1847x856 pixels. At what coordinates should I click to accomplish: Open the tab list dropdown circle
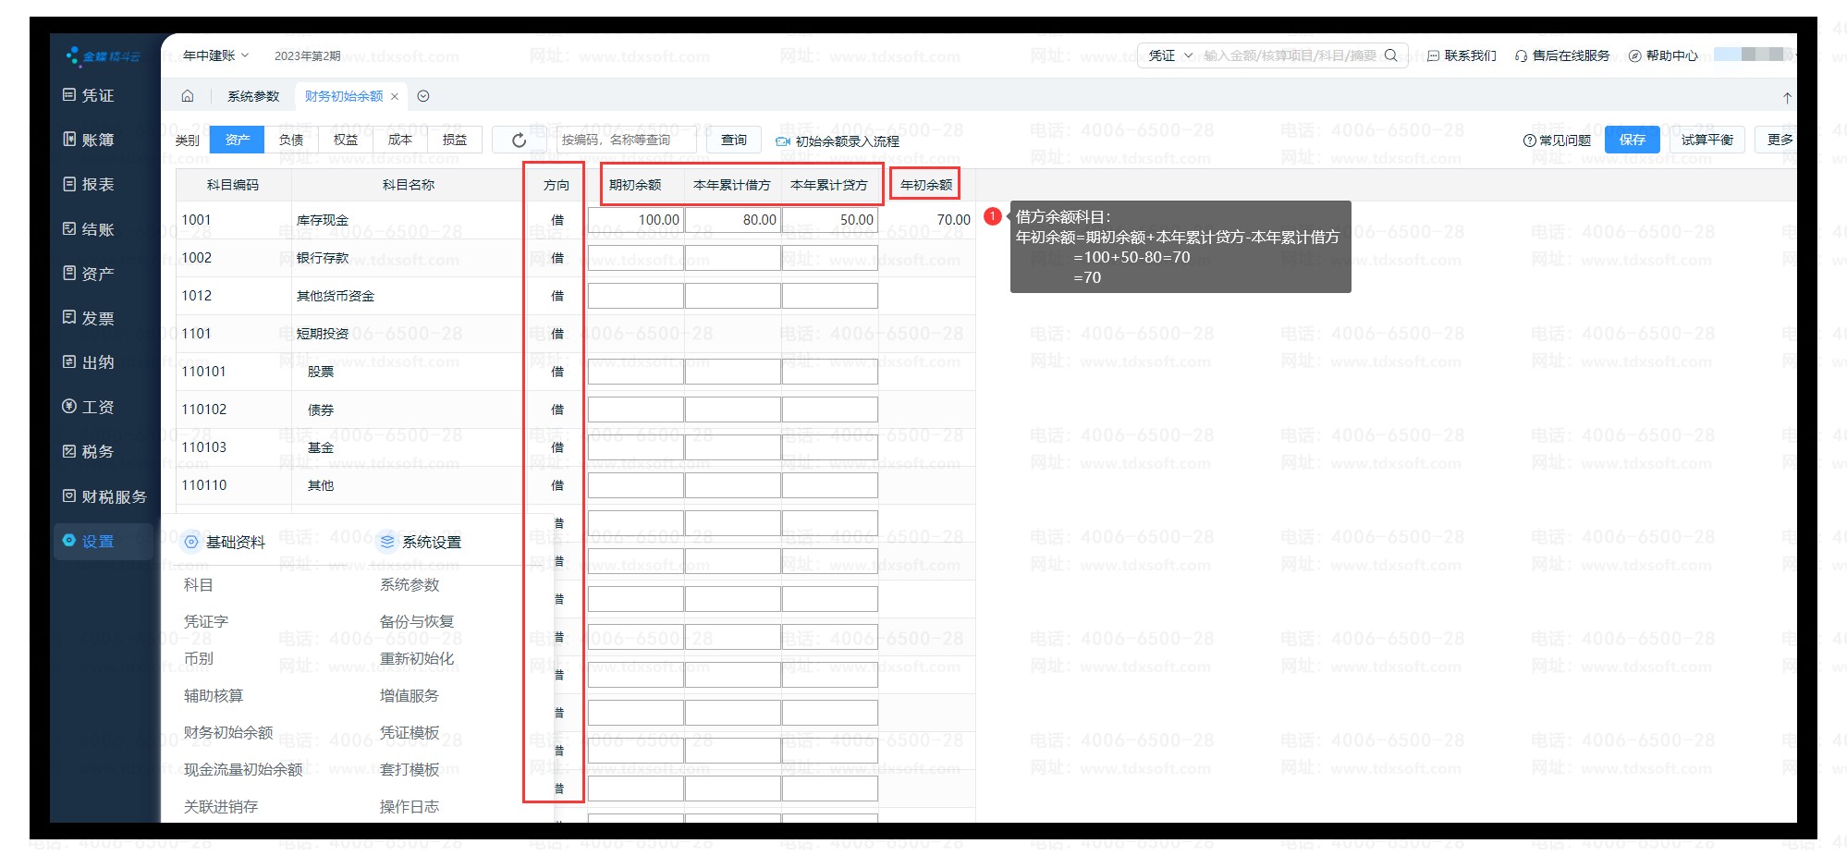(423, 96)
